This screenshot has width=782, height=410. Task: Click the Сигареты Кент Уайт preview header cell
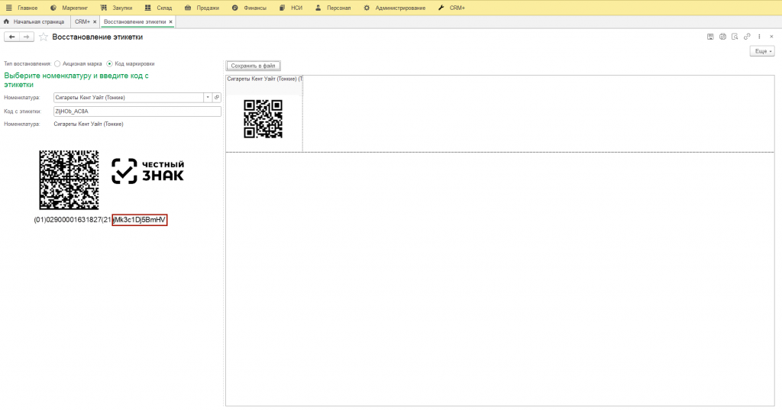[x=264, y=79]
